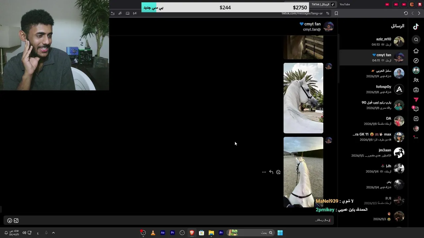Select the cmyt fan conversation
Image resolution: width=424 pixels, height=238 pixels.
[x=372, y=58]
